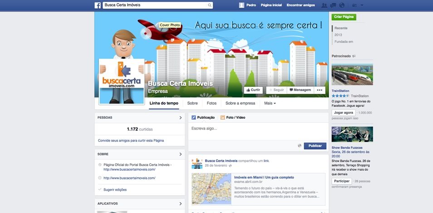Screen dimensions: 433x213
Task: Click the Facebook logo icon
Action: [x=98, y=5]
